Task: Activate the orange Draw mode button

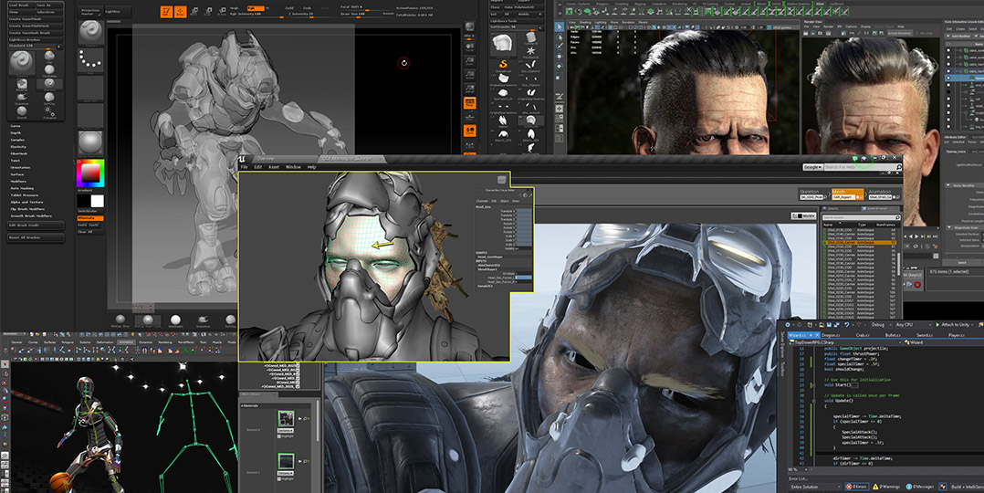Action: pyautogui.click(x=182, y=13)
